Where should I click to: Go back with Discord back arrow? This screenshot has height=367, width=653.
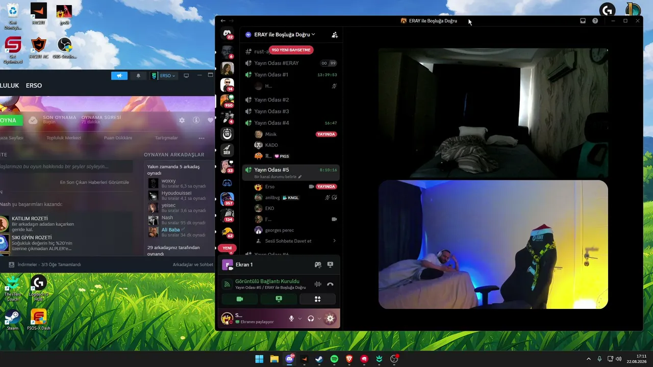(223, 21)
